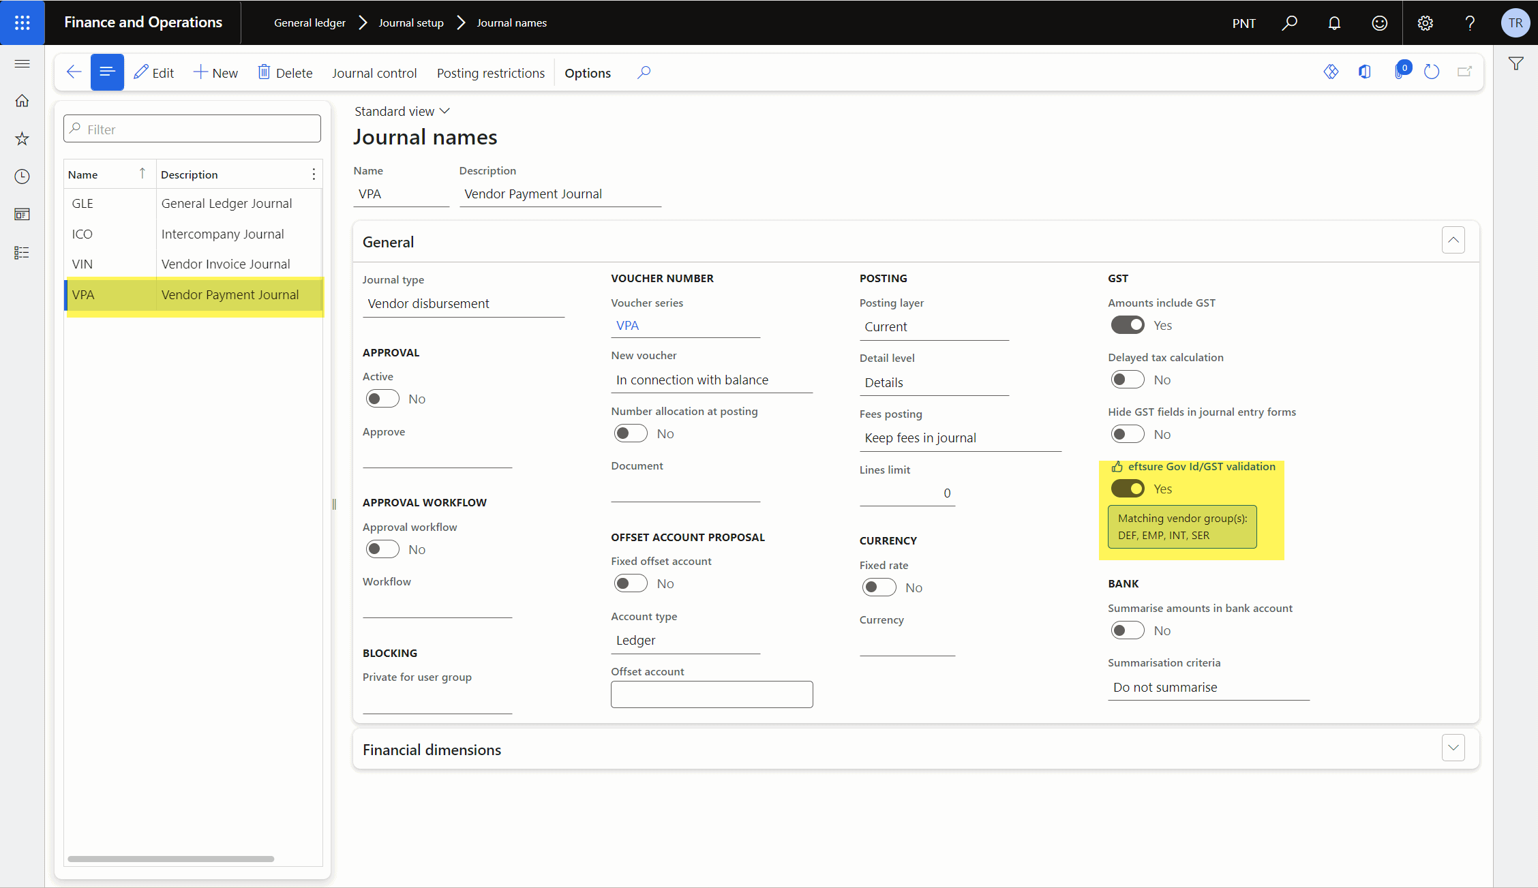This screenshot has height=888, width=1538.
Task: Go to Home in left sidebar
Action: (x=22, y=101)
